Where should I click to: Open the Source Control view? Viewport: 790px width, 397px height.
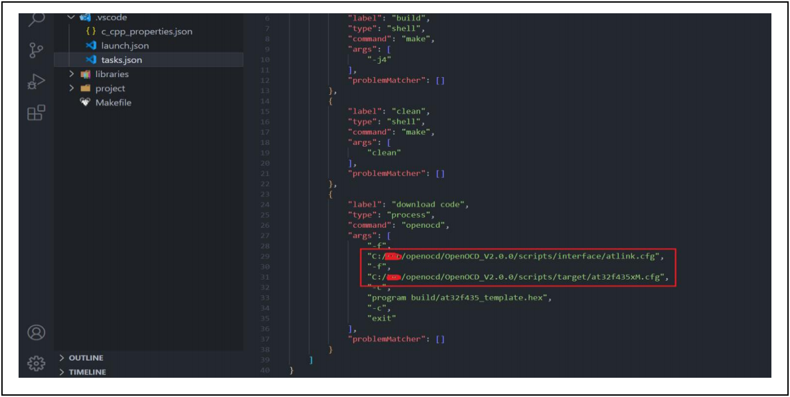(x=36, y=50)
